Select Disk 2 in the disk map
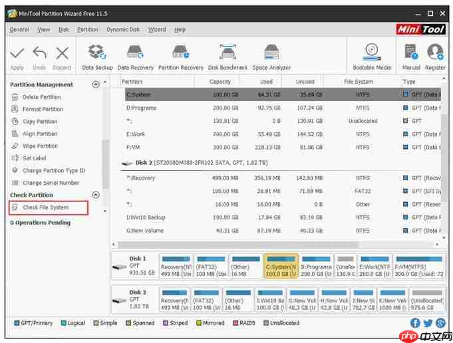The image size is (453, 343). tap(134, 299)
